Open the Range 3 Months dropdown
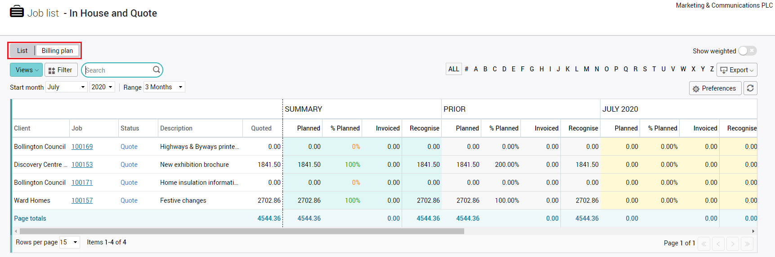775x257 pixels. tap(164, 87)
